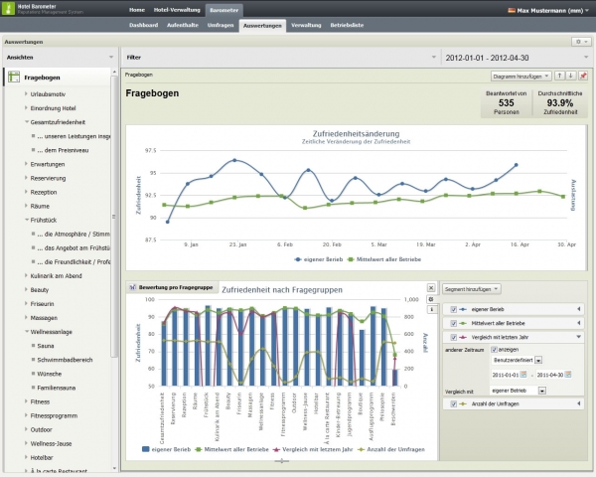Select Bewertung pro Fragegruppe tab
This screenshot has height=477, width=596.
click(172, 287)
